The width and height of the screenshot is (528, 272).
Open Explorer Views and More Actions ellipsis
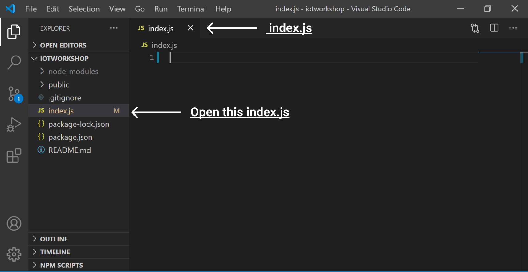point(114,28)
